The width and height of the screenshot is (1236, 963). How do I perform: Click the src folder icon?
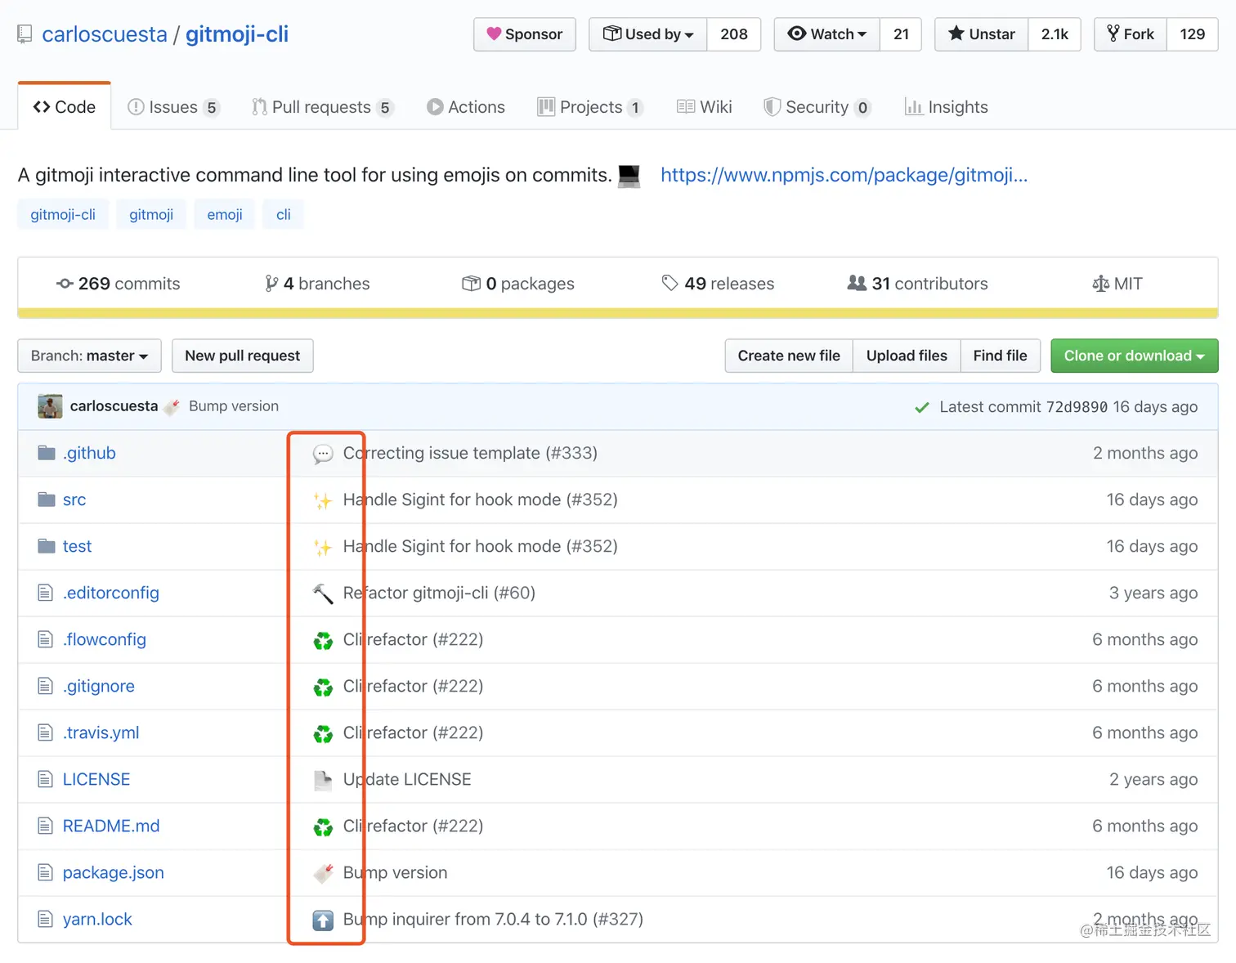tap(47, 499)
